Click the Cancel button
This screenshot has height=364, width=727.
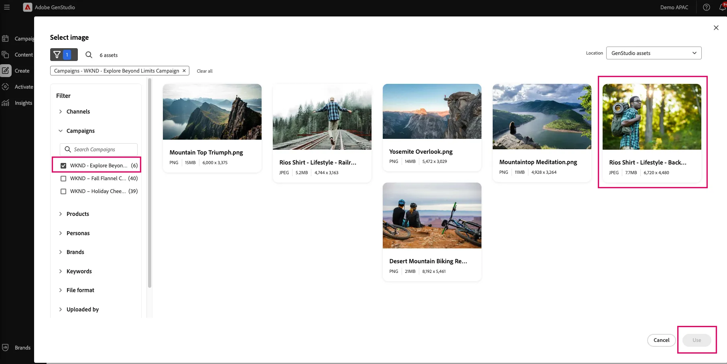click(661, 340)
